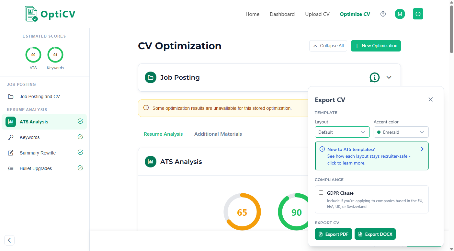The height and width of the screenshot is (251, 454).
Task: Expand the Job Posting section chevron
Action: pyautogui.click(x=389, y=77)
